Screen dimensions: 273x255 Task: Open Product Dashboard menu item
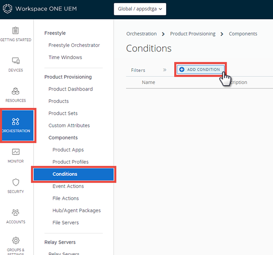pos(71,89)
